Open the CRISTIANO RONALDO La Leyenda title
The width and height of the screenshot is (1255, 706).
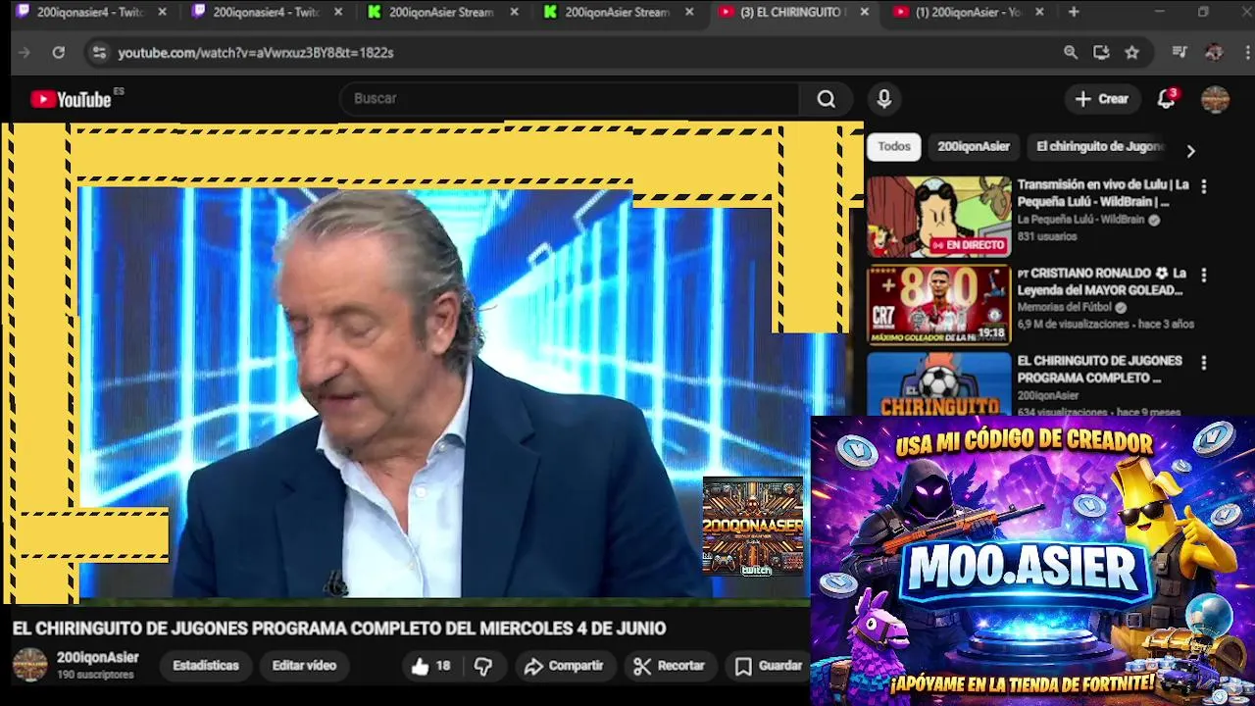coord(1102,281)
